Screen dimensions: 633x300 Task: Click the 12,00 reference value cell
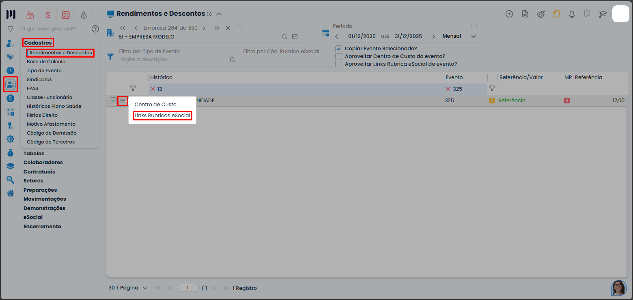coord(618,101)
